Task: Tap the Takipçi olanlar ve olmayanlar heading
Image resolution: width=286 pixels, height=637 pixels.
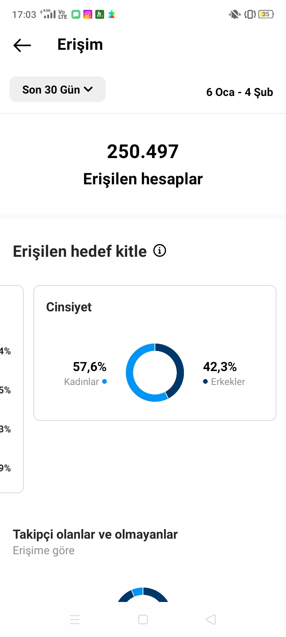Action: (95, 534)
